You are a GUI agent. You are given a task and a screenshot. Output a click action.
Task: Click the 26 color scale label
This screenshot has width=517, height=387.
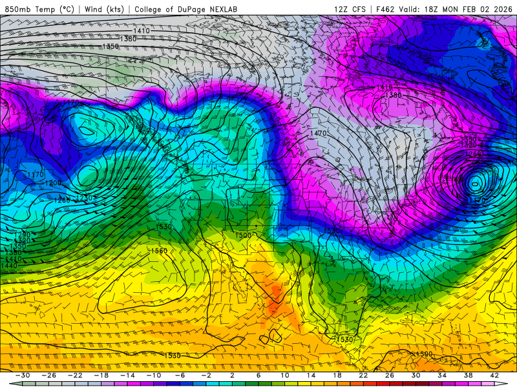(x=390, y=375)
